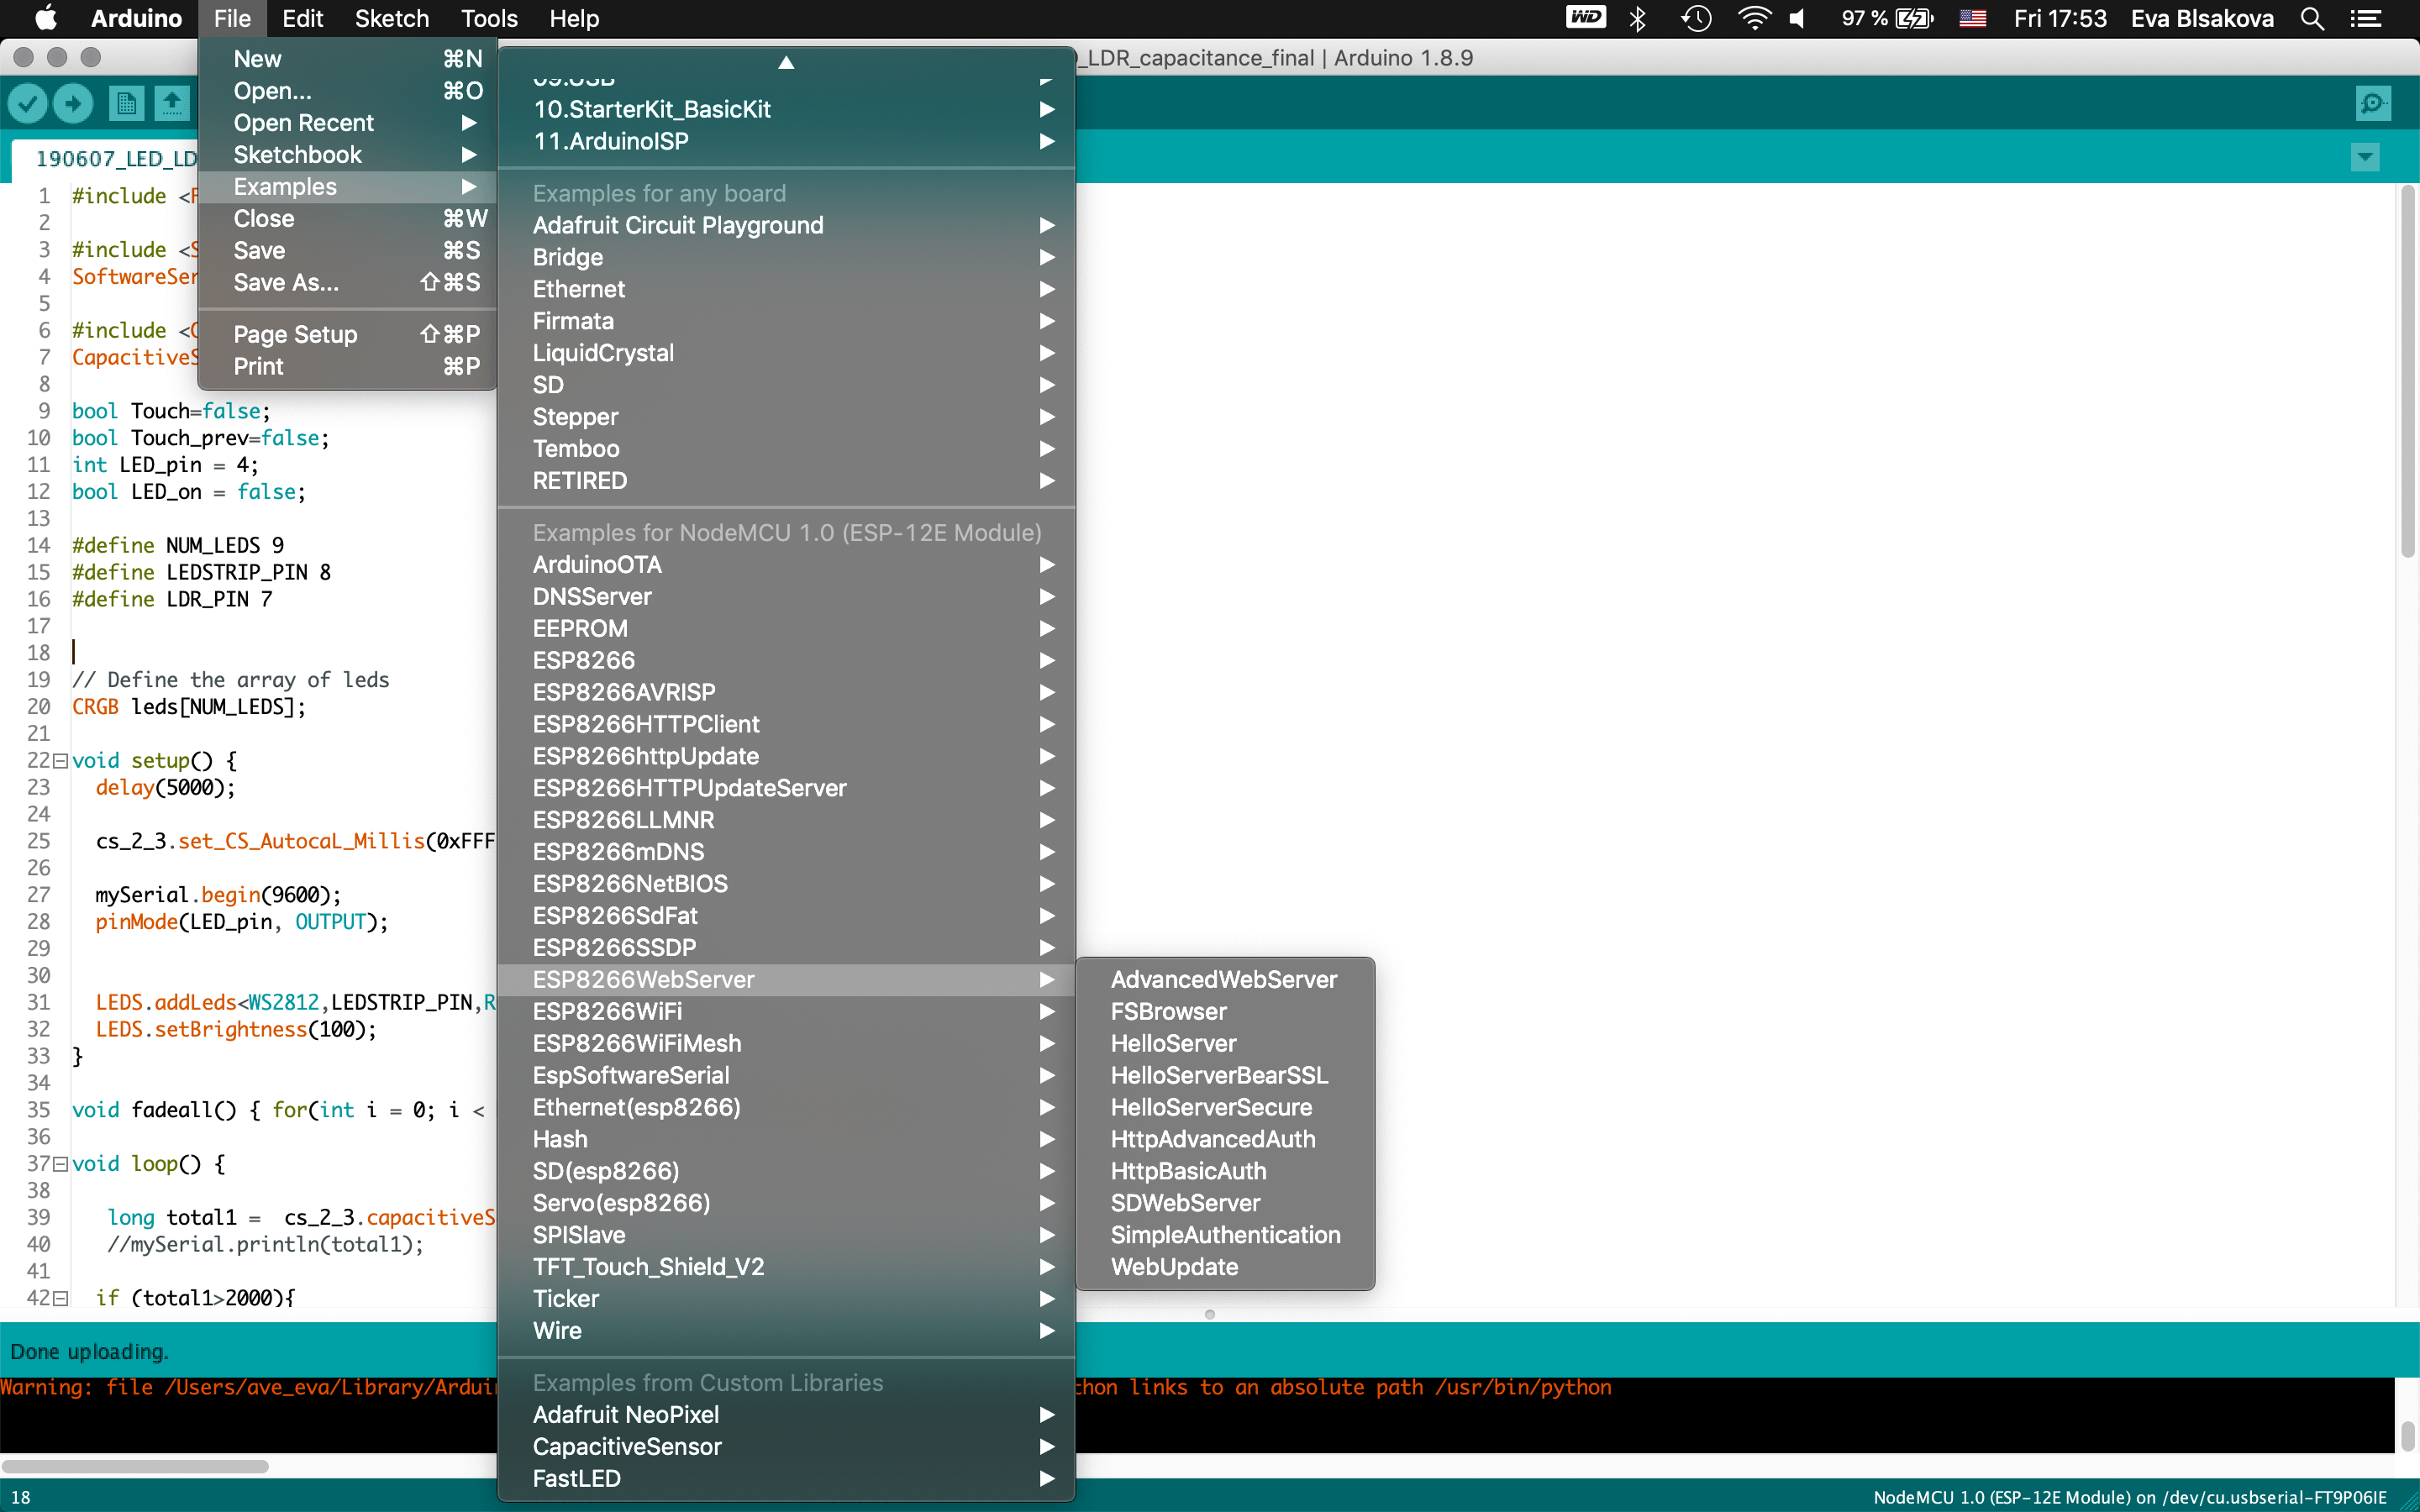
Task: Click the Open sketch up-arrow icon
Action: coord(172,103)
